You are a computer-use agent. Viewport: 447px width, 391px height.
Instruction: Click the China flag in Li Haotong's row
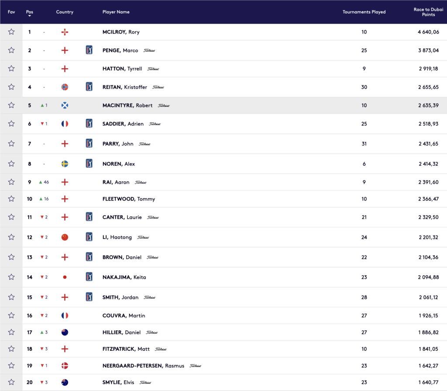point(65,237)
